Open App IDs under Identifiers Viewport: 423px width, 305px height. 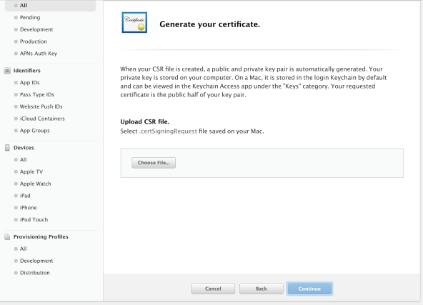(30, 83)
